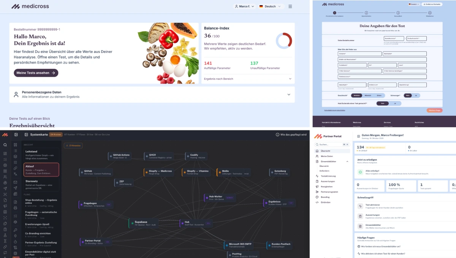
Task: Open the Deutsch language dropdown on the form page
Action: 414,4
